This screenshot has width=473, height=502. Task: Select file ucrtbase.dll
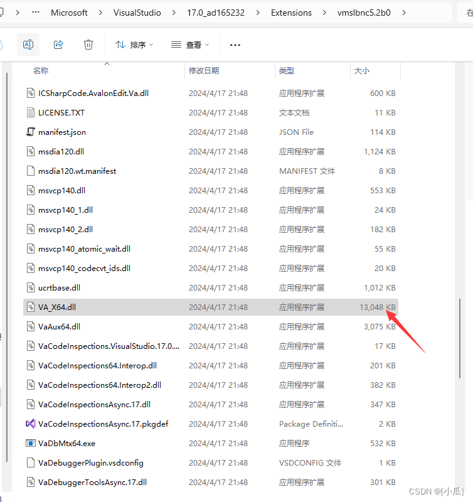211,288
